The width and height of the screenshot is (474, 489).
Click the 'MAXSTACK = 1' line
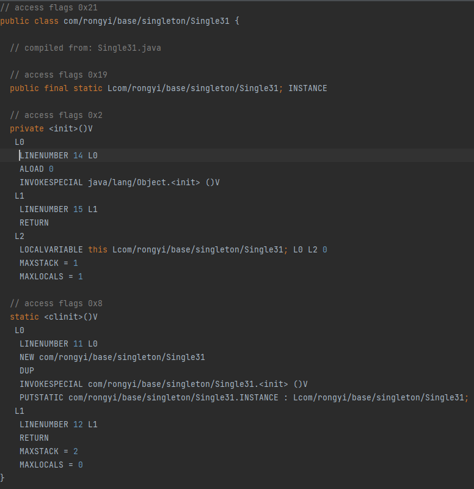click(49, 263)
